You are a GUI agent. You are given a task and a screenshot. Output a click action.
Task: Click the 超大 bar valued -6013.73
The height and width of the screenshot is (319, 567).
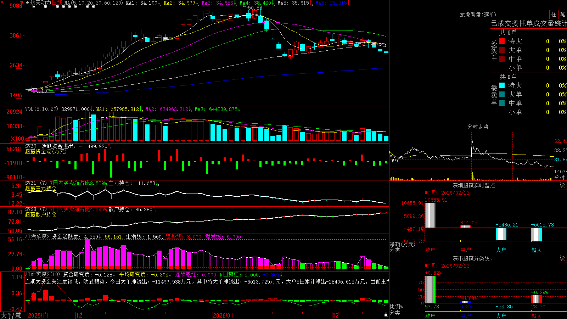click(537, 235)
